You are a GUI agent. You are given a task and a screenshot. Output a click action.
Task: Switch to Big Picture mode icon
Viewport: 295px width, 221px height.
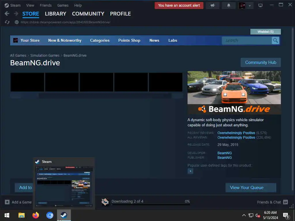click(260, 5)
